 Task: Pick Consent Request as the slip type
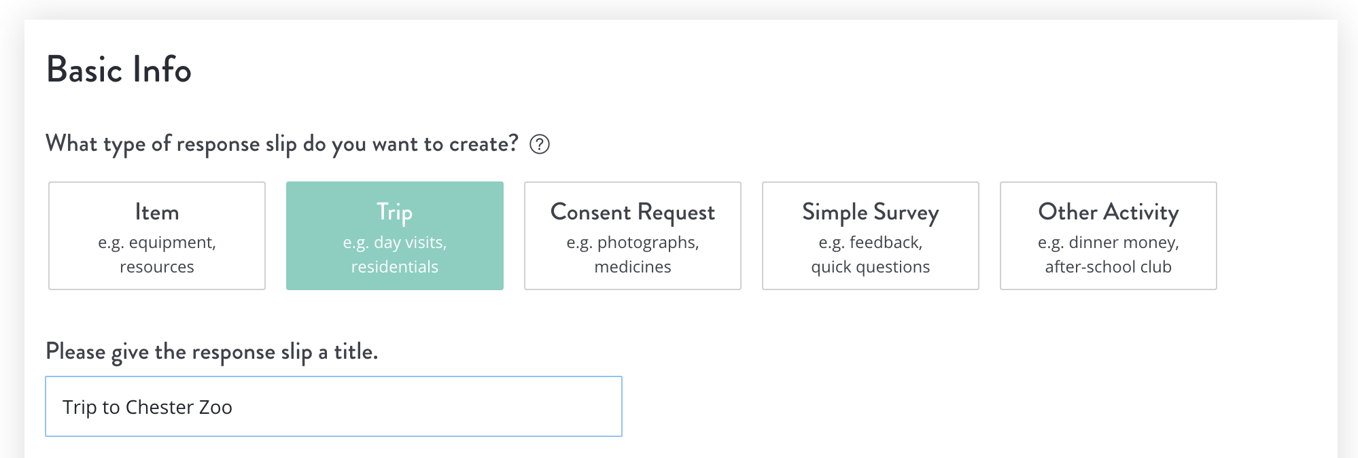point(633,236)
